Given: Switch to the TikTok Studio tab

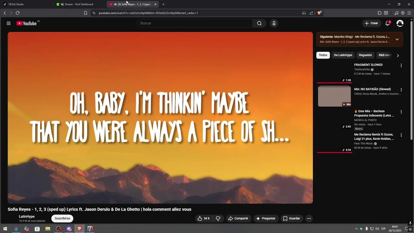Looking at the screenshot, I should click(26, 4).
